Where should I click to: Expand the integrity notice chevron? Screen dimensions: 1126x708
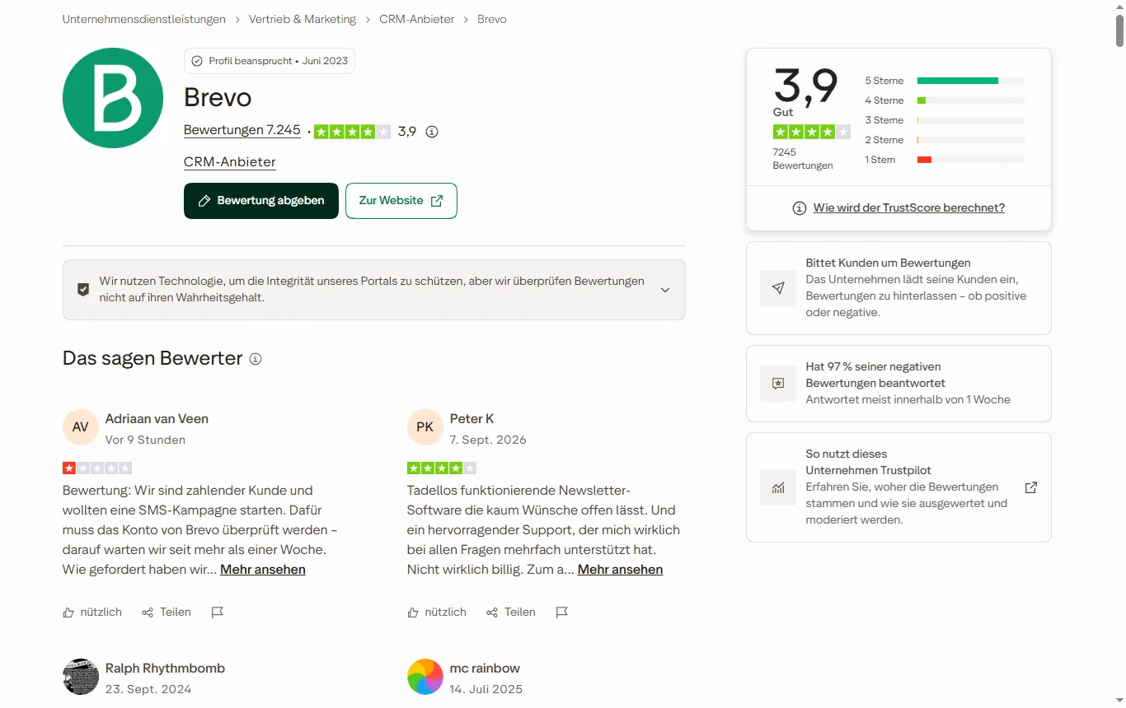(665, 290)
